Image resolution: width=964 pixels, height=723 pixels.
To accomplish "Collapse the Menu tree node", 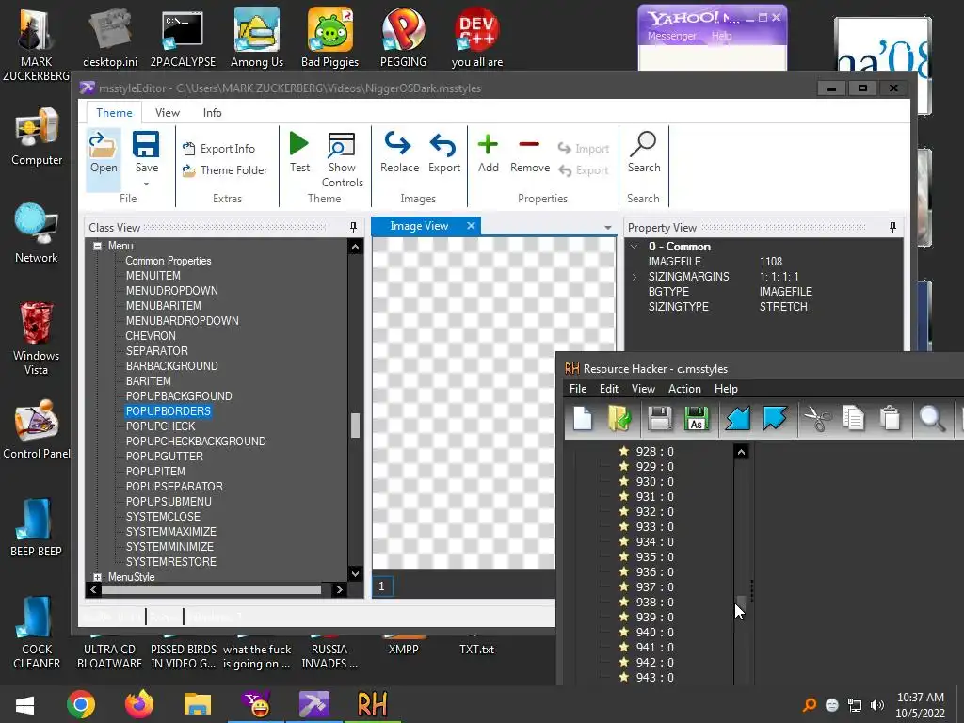I will 97,246.
